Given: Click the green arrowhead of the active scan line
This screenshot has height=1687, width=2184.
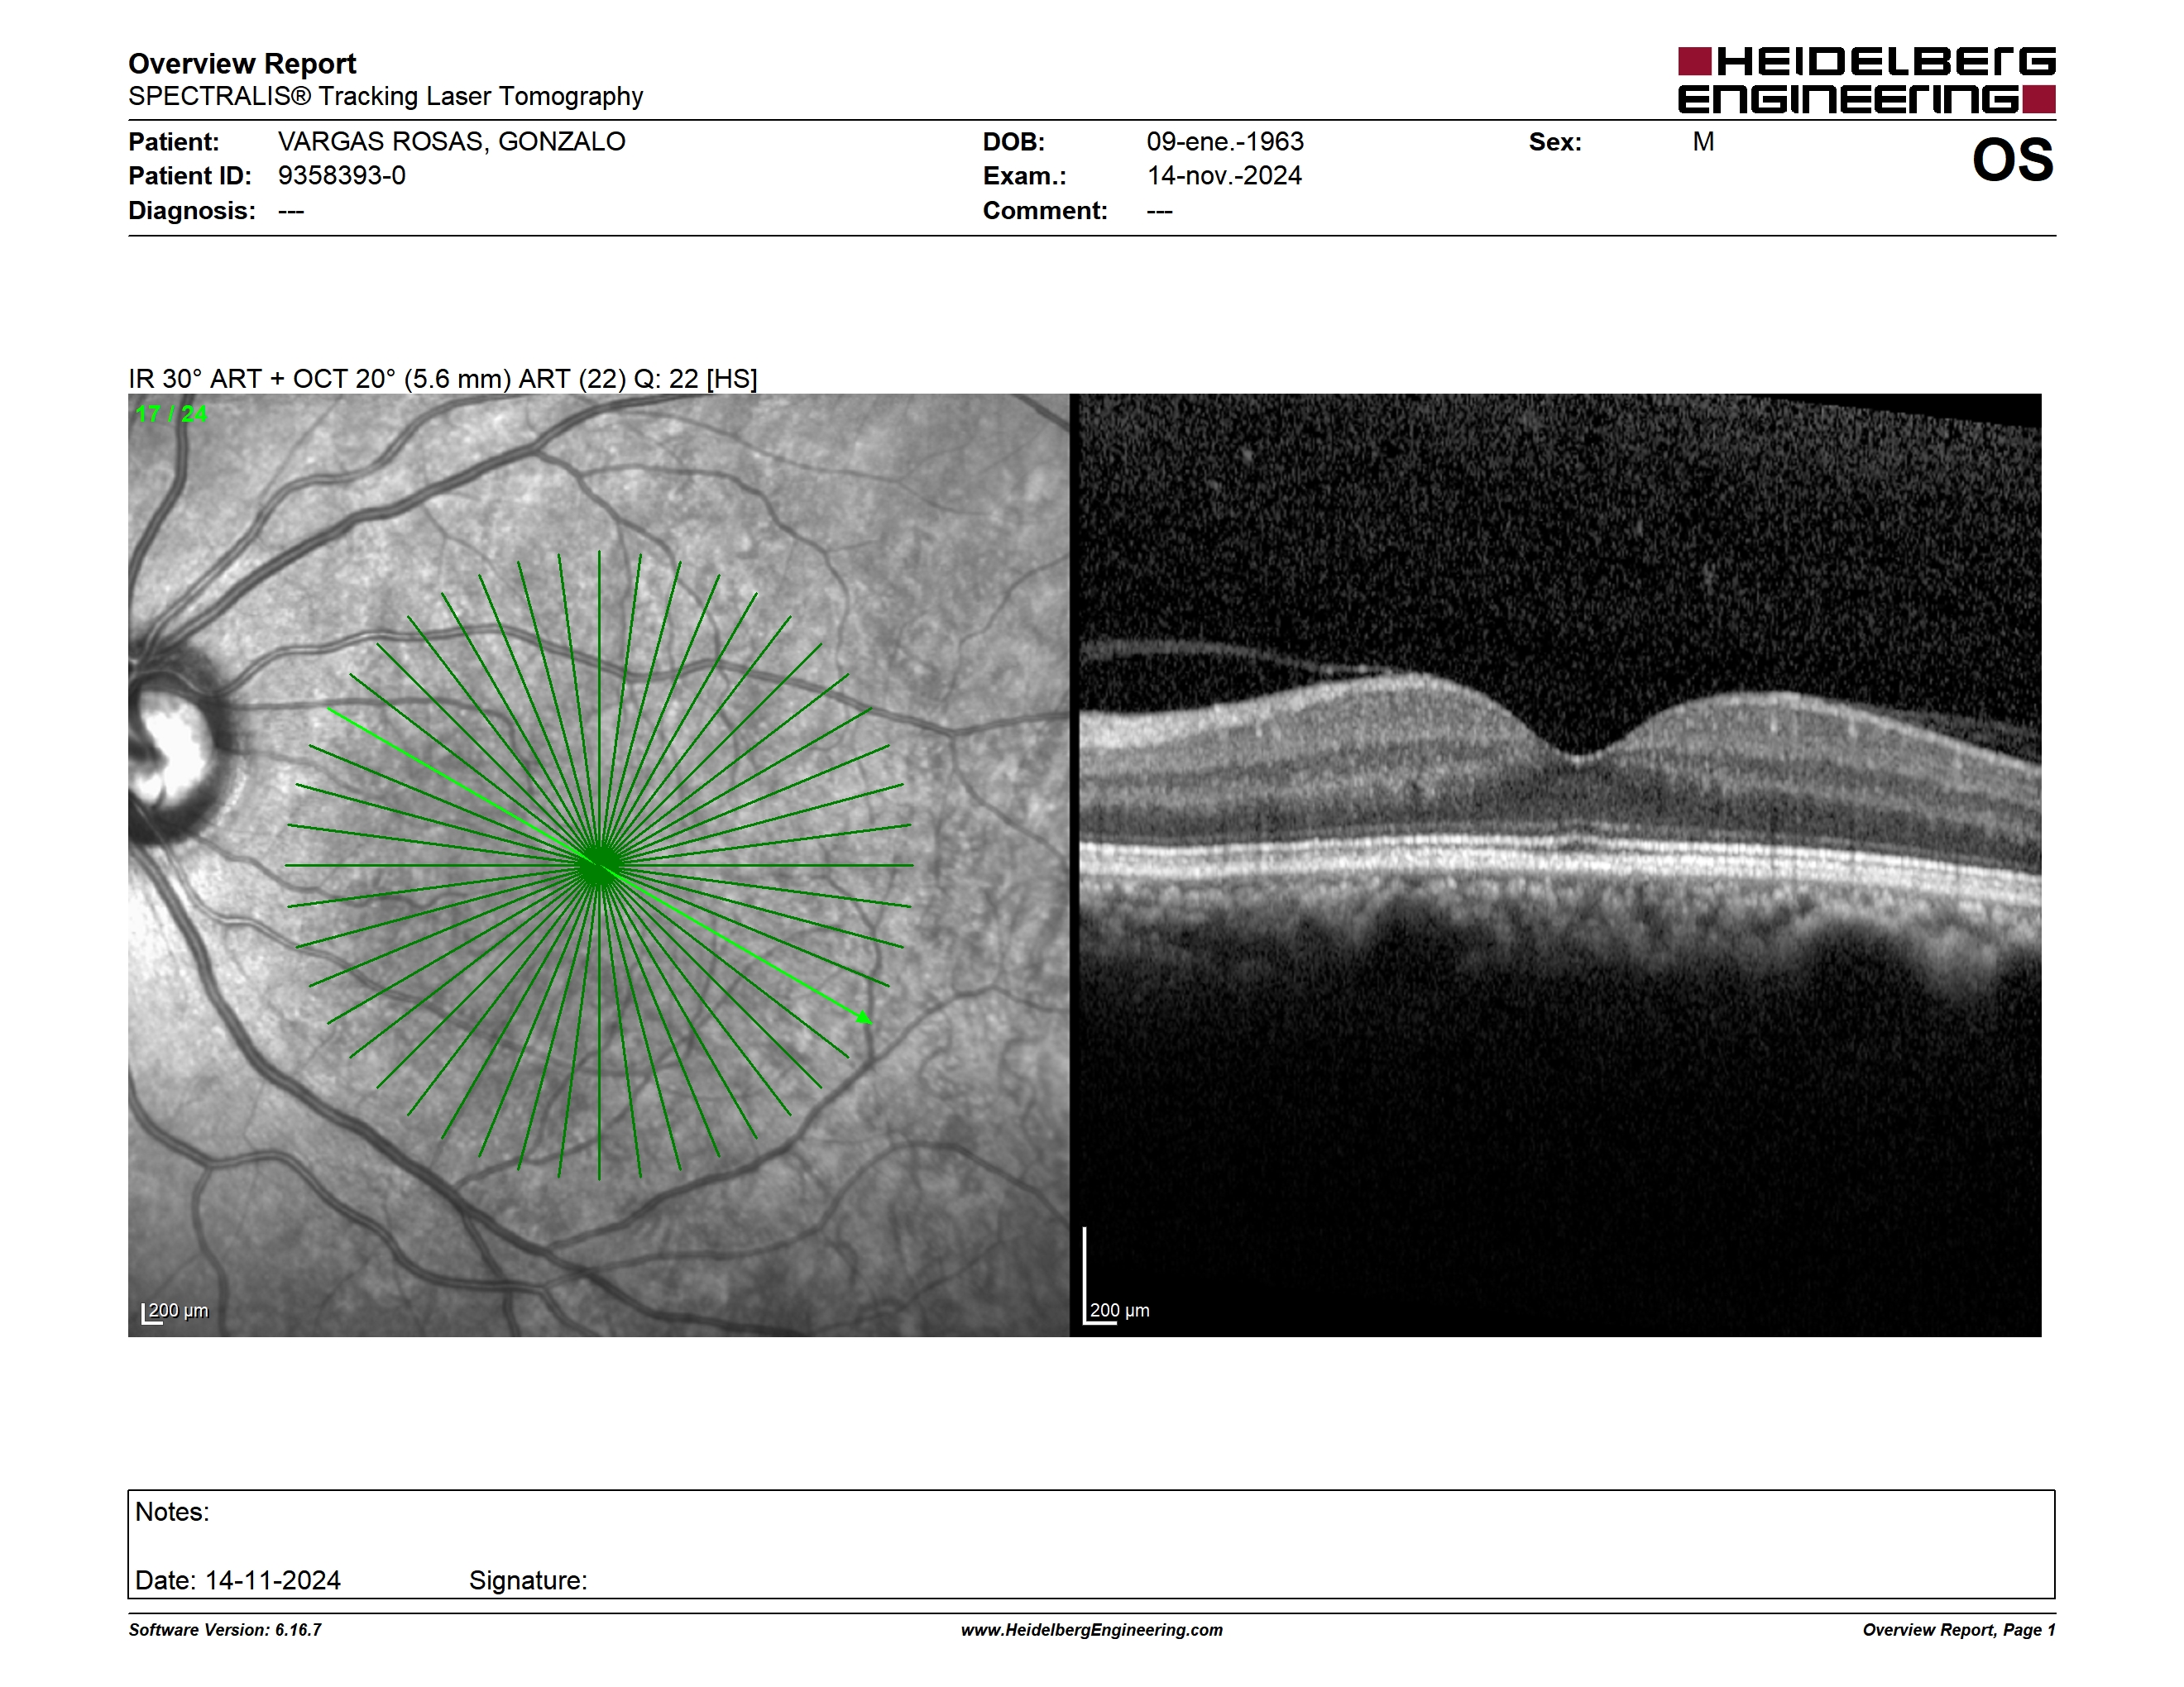Looking at the screenshot, I should (865, 1018).
